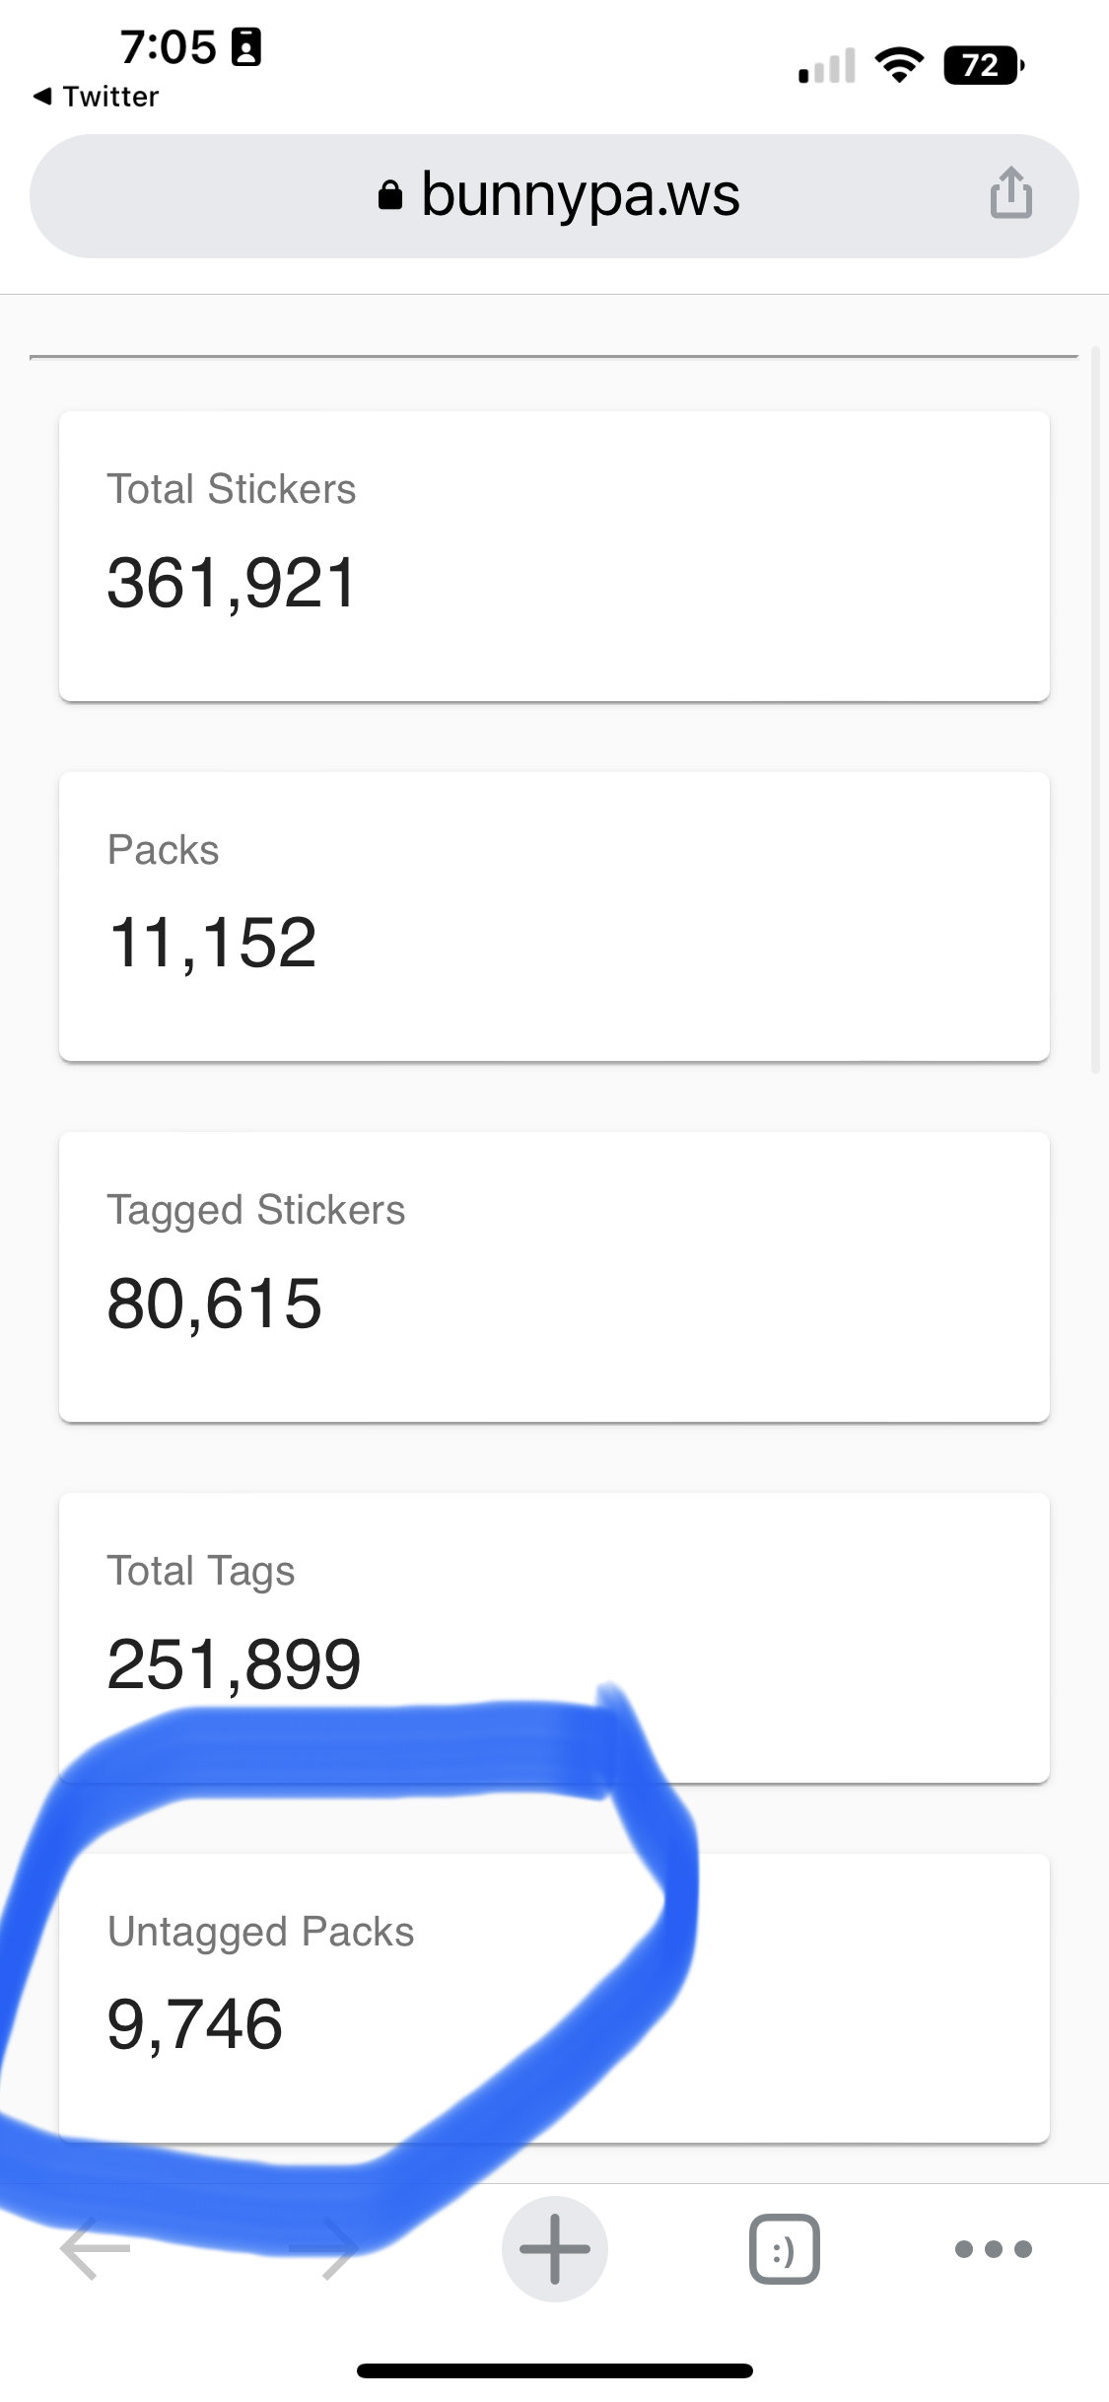Tap the browser back arrow
The height and width of the screenshot is (2402, 1109).
pos(96,2249)
